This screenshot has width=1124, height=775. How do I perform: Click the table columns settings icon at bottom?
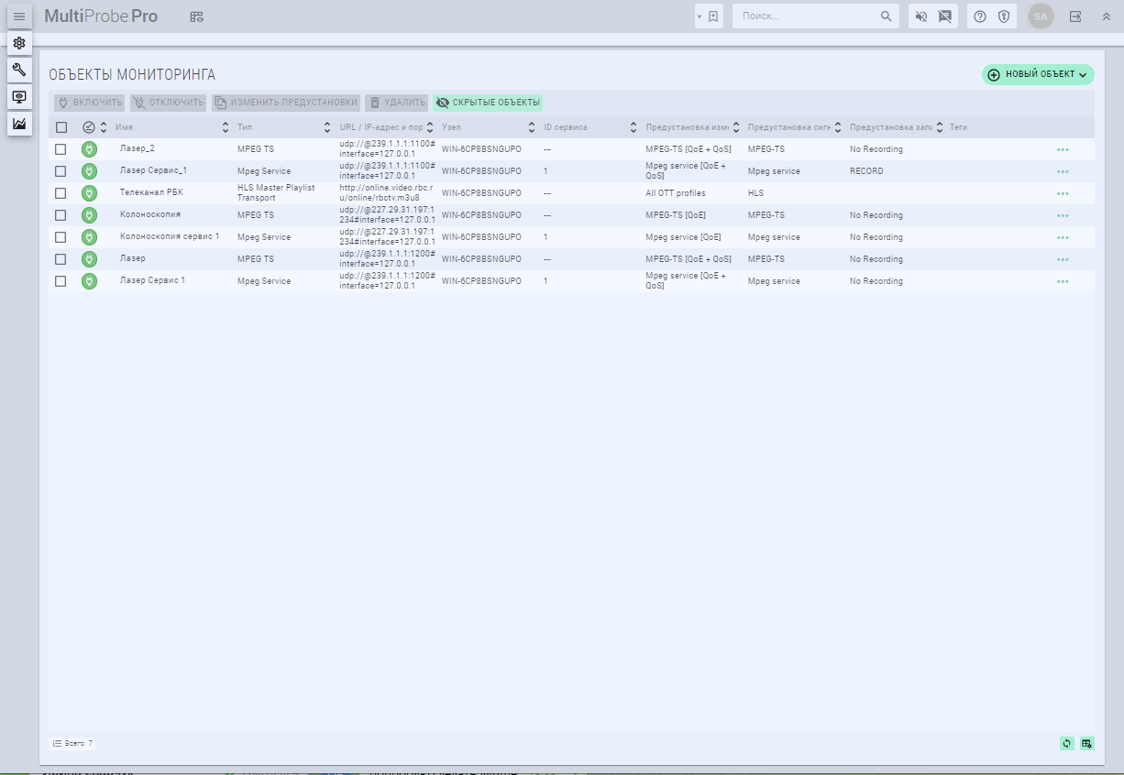1087,743
